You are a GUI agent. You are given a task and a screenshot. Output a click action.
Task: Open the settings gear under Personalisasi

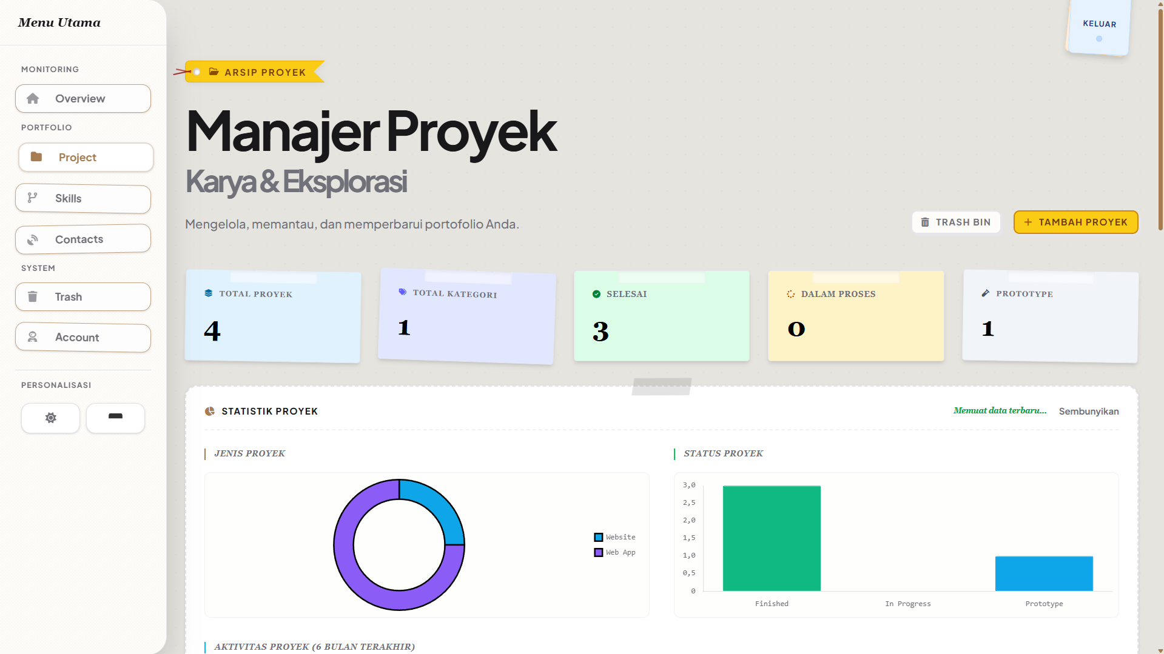pos(50,418)
